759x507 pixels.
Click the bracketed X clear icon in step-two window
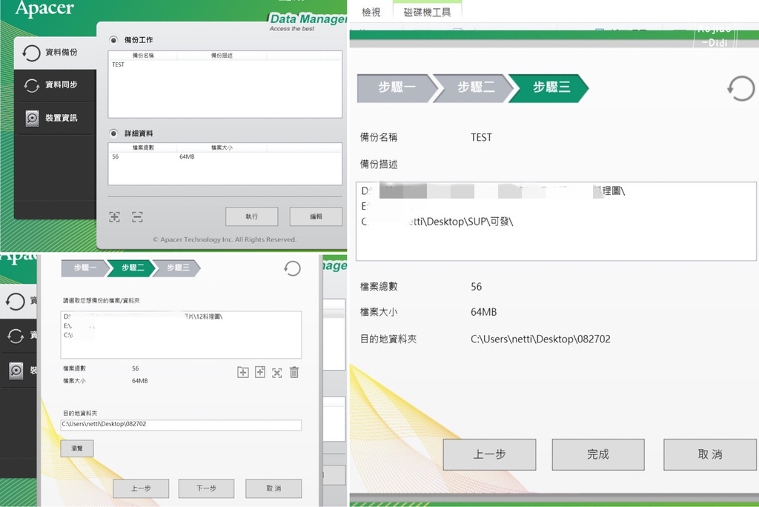pos(277,372)
